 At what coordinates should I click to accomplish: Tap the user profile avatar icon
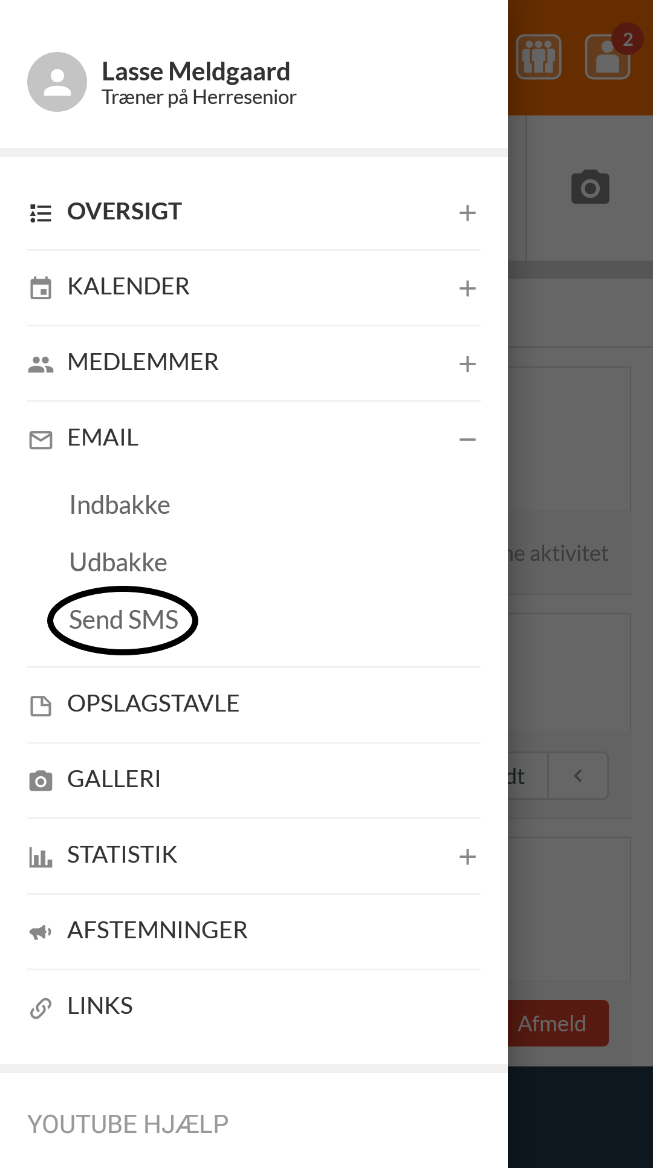click(x=57, y=82)
